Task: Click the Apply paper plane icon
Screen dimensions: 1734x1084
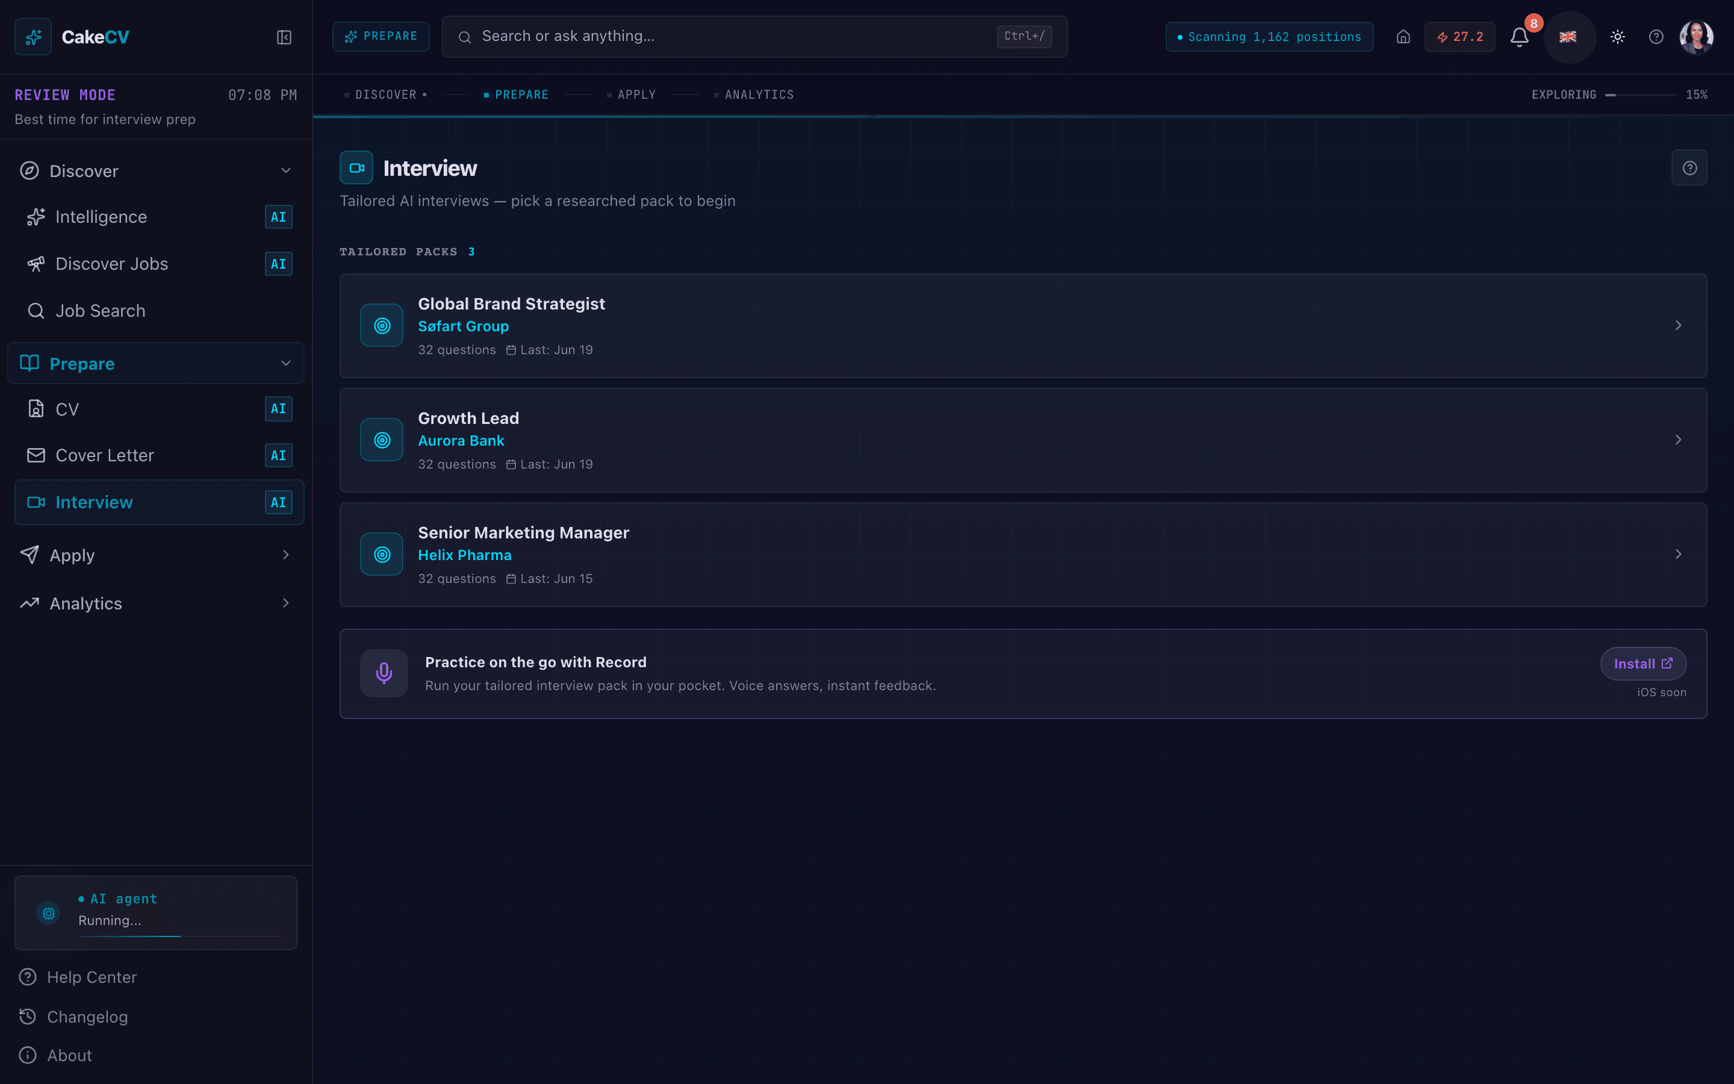Action: (x=30, y=554)
